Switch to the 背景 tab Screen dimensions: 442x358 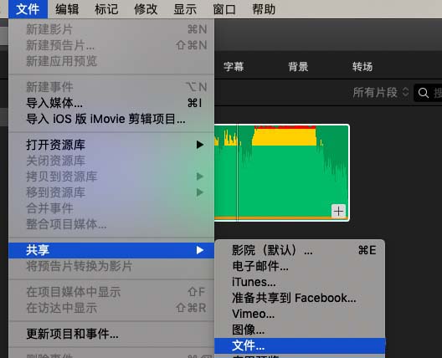(298, 67)
